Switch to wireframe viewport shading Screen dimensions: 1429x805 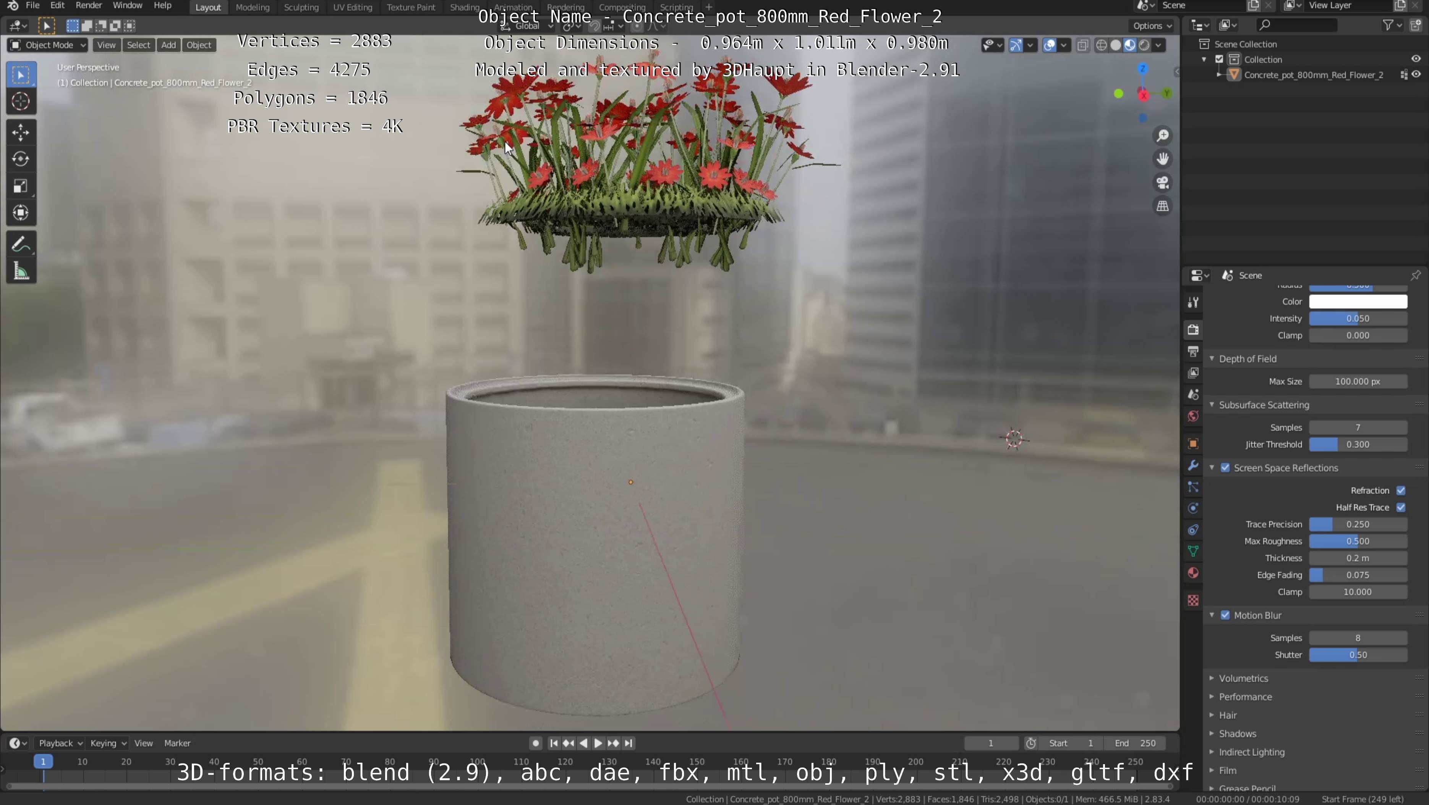[x=1102, y=45]
